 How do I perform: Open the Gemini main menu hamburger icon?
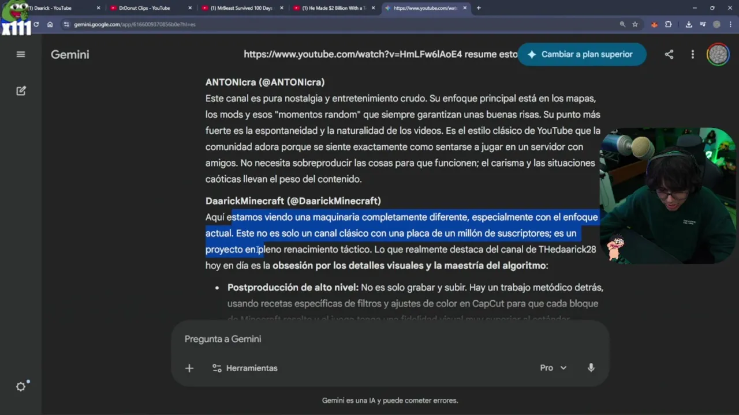(21, 54)
